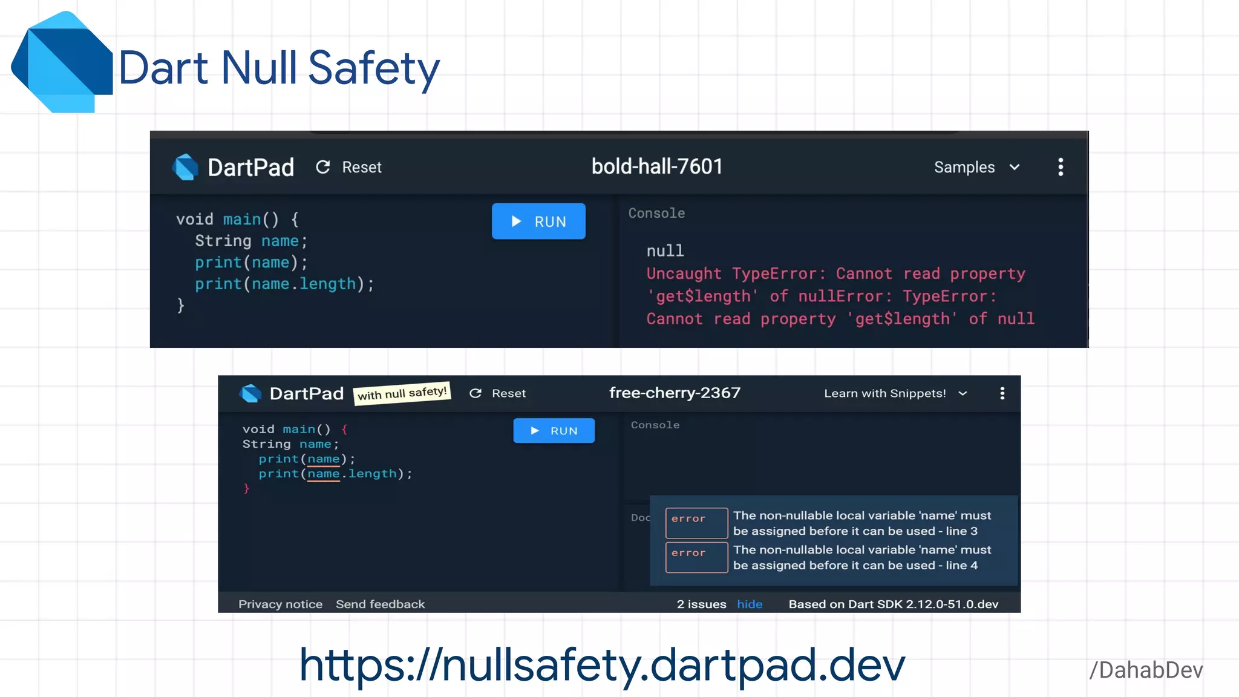The image size is (1239, 697).
Task: Expand the Samples dropdown
Action: [x=977, y=167]
